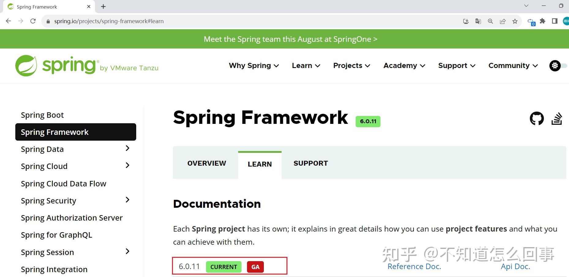Click the browser profile avatar icon
569x277 pixels.
(x=566, y=21)
